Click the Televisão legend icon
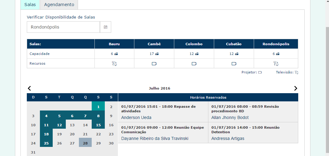Image resolution: width=329 pixels, height=156 pixels. coord(296,72)
